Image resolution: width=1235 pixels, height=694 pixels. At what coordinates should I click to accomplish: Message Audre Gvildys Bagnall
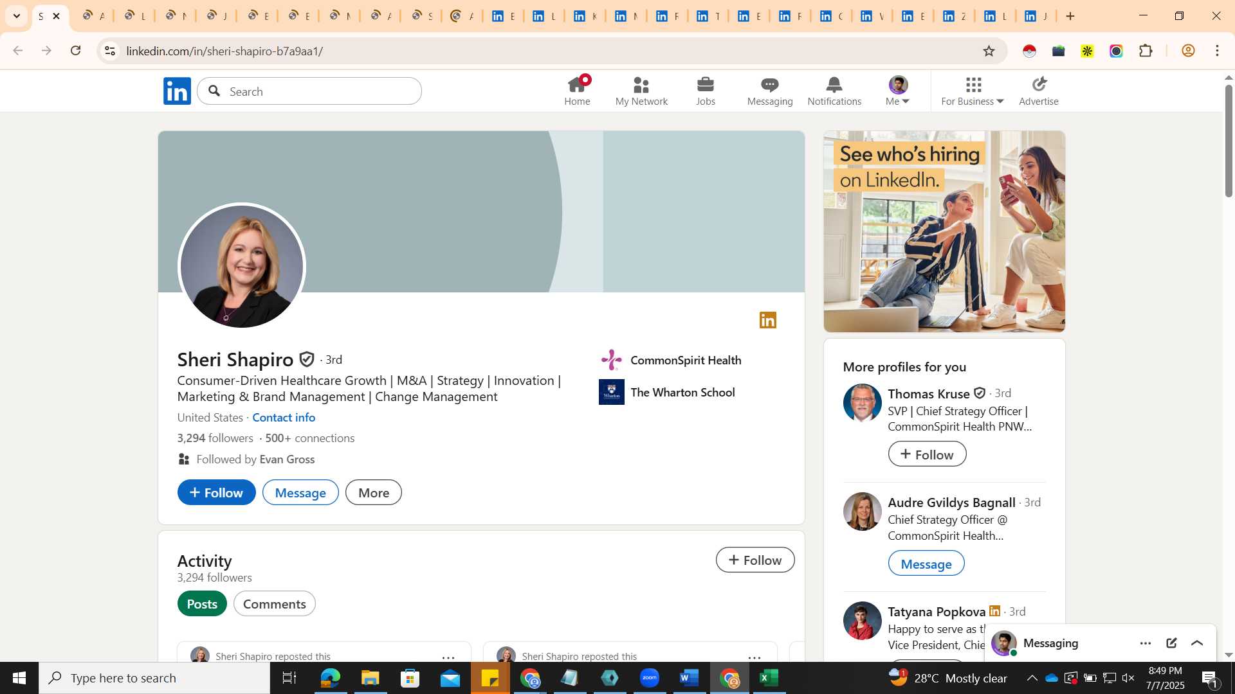pyautogui.click(x=926, y=563)
